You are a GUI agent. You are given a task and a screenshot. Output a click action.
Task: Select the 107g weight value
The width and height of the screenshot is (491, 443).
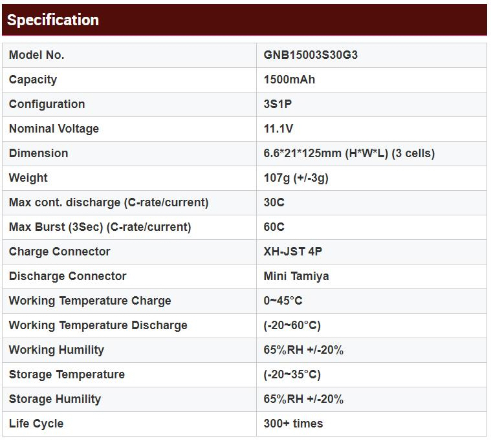pyautogui.click(x=296, y=178)
